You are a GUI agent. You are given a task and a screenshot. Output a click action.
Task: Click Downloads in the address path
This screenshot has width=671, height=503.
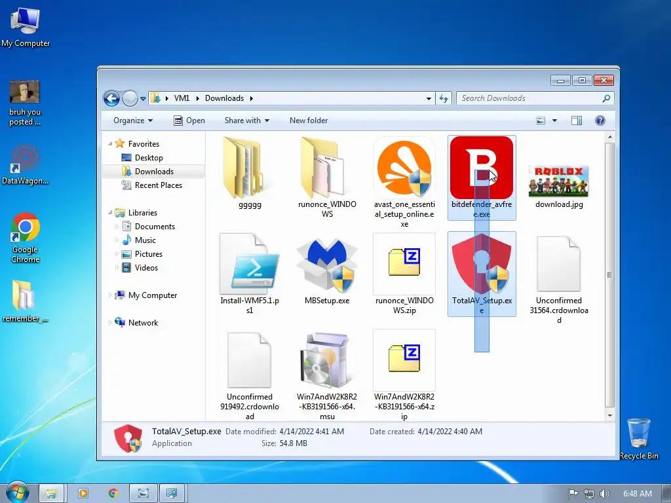224,98
